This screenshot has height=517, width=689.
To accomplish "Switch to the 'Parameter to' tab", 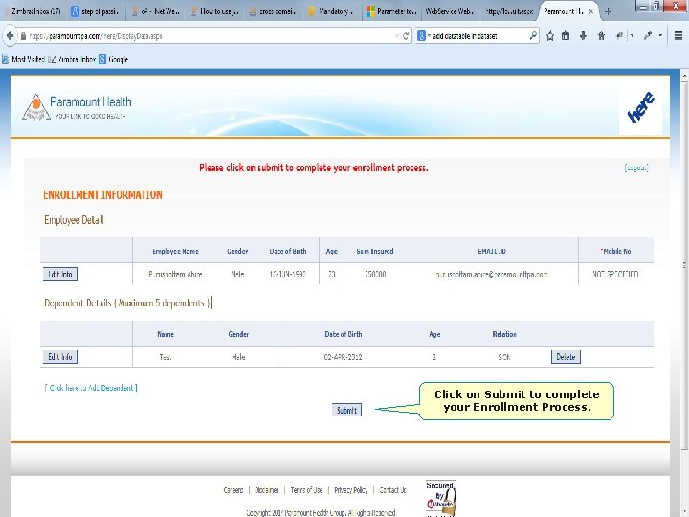I will click(x=392, y=11).
